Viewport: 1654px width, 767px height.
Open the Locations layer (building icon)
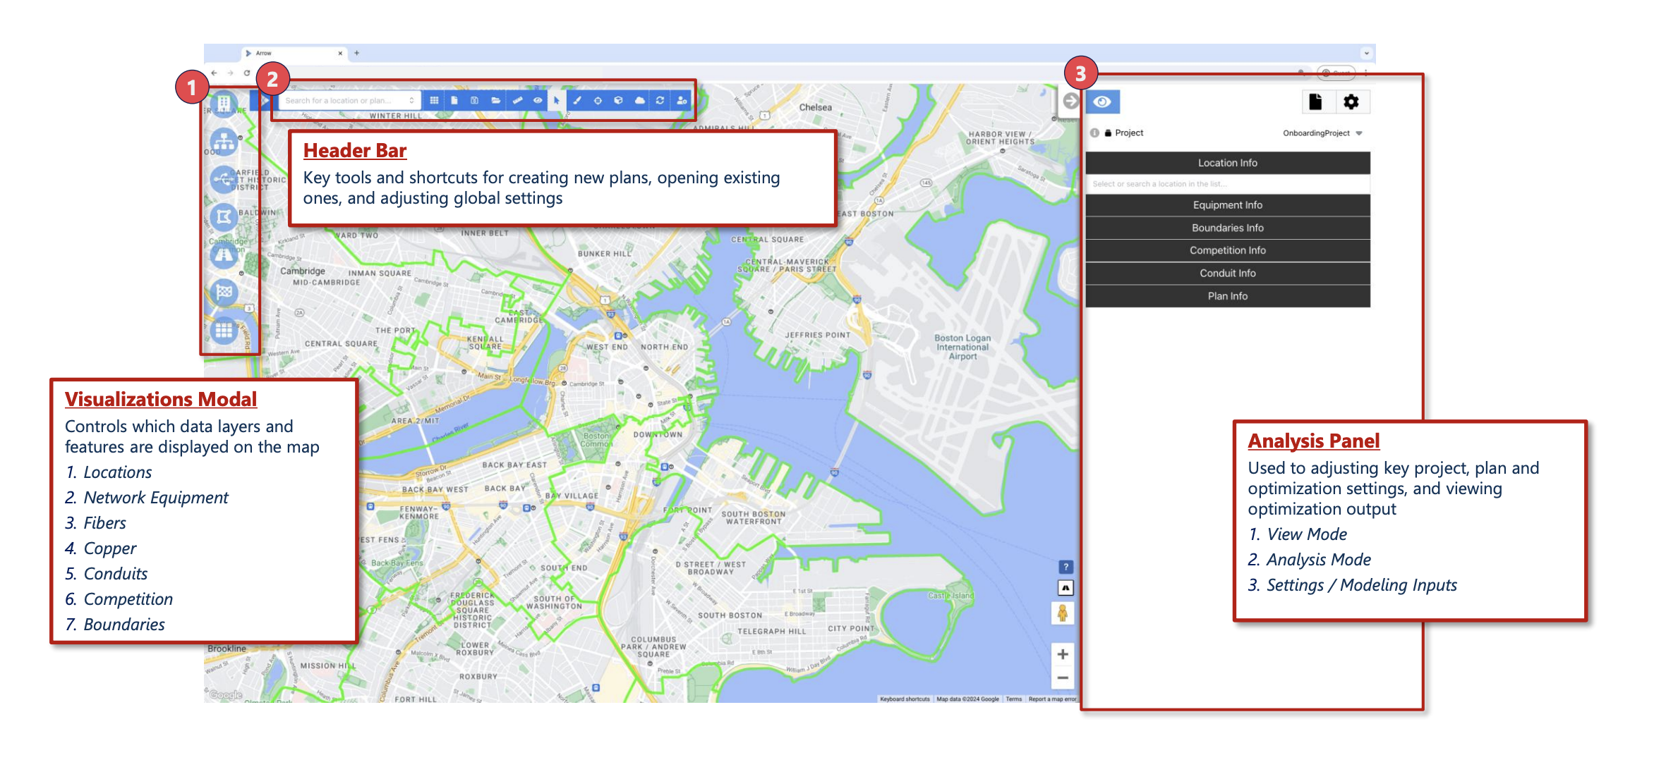pos(224,104)
